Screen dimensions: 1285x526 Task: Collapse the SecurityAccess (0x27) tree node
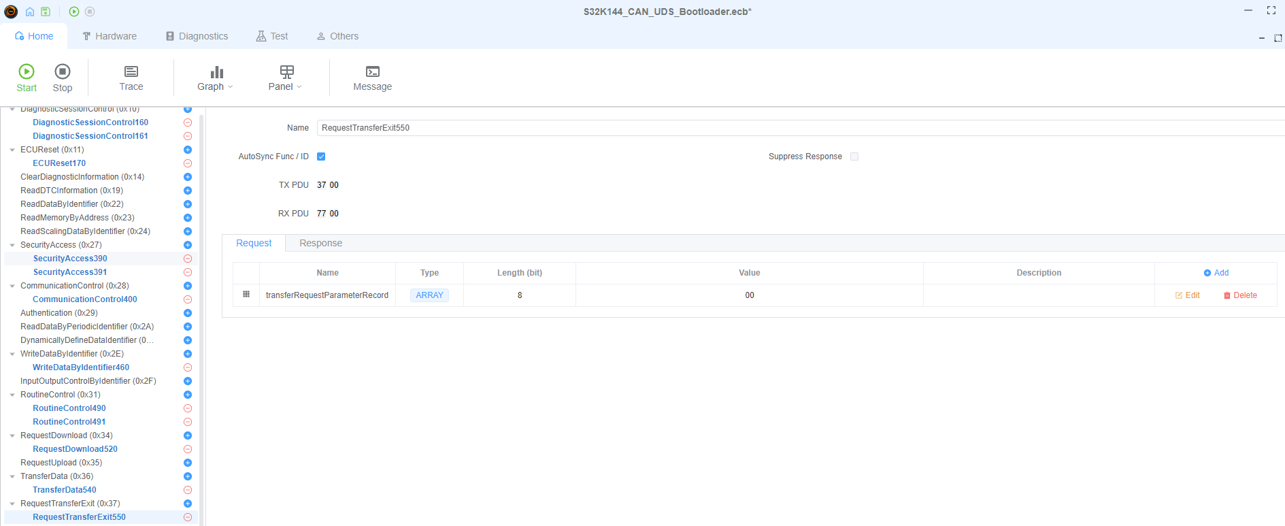12,245
